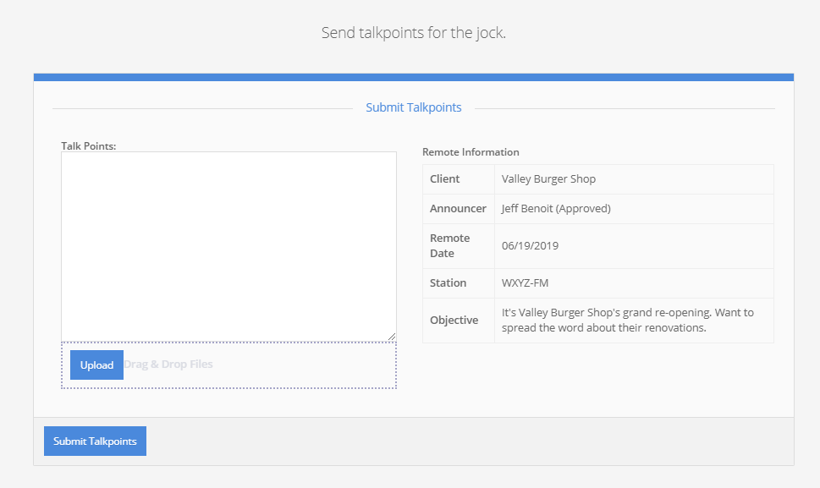Click the "Send talkpoints for the jock" header
Screen dimensions: 820x488
(x=413, y=33)
